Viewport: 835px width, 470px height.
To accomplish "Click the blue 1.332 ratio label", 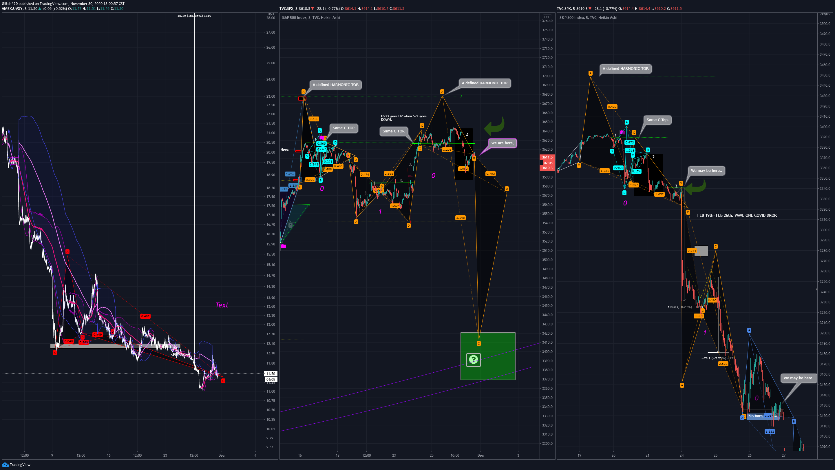I will (x=770, y=432).
